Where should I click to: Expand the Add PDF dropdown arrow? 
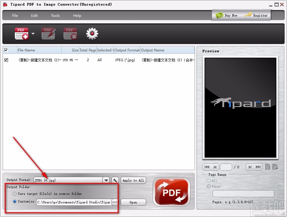coord(33,33)
